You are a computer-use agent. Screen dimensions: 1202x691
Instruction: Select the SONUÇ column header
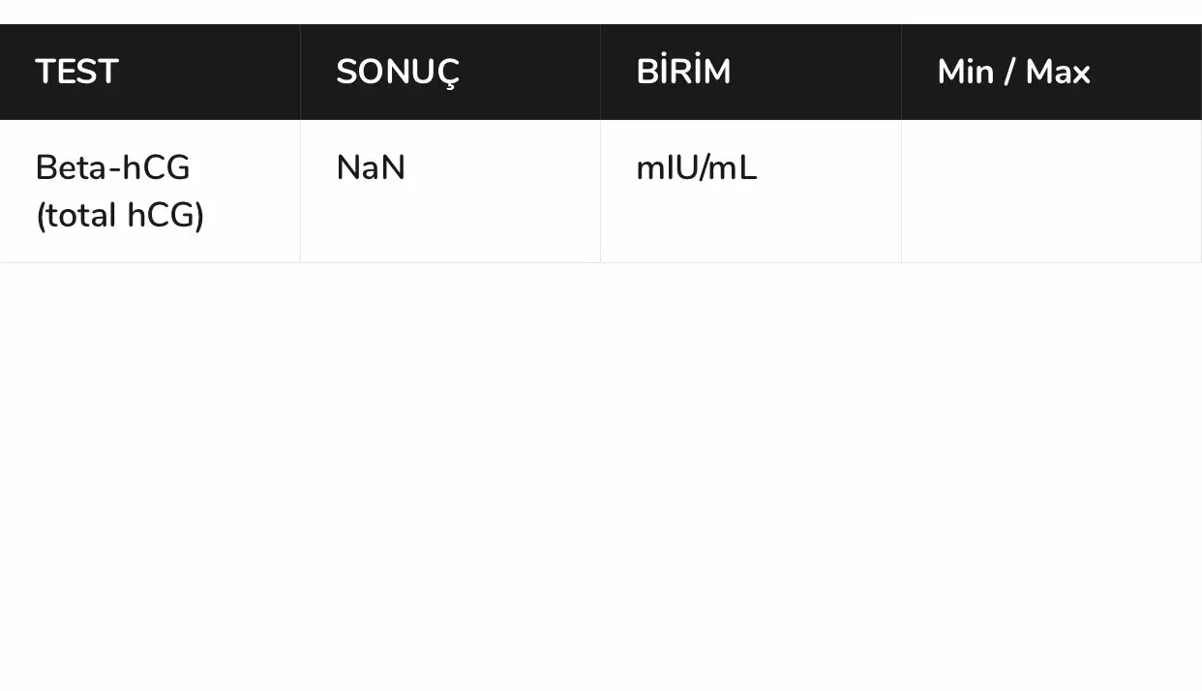click(x=398, y=73)
